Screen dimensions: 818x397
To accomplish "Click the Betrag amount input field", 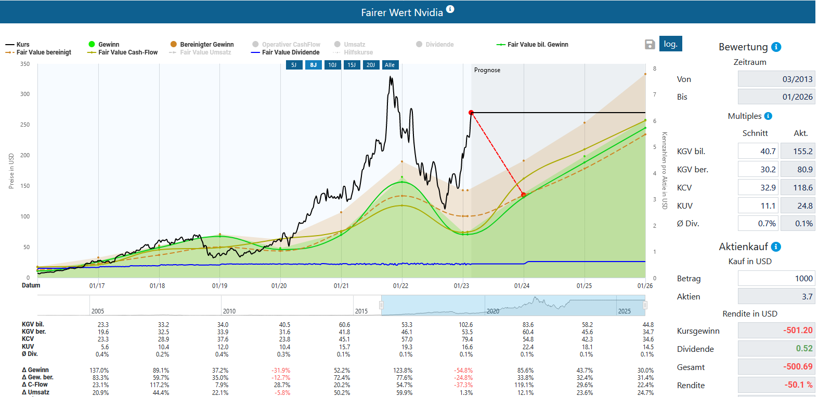I will click(x=776, y=278).
